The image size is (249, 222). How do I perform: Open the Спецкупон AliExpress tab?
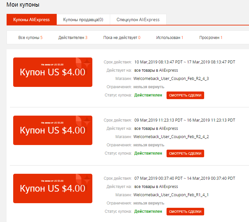coord(138,19)
